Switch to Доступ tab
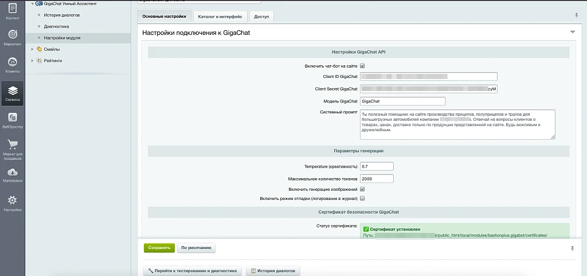 [261, 17]
